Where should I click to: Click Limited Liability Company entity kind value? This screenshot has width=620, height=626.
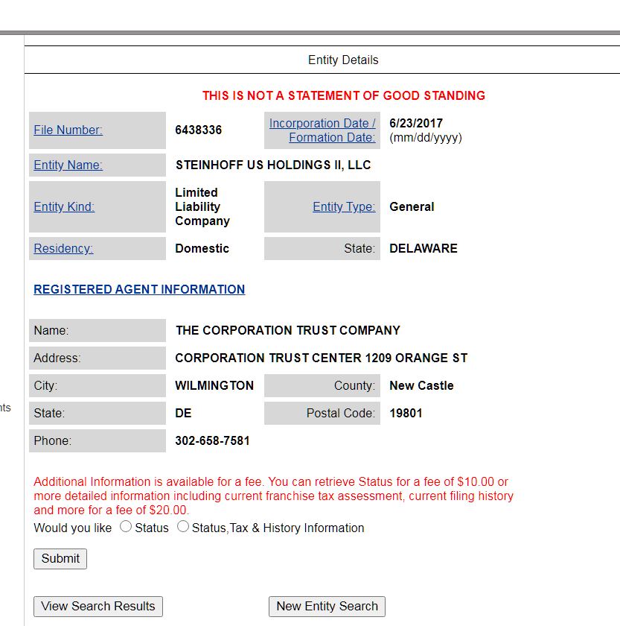pyautogui.click(x=202, y=207)
